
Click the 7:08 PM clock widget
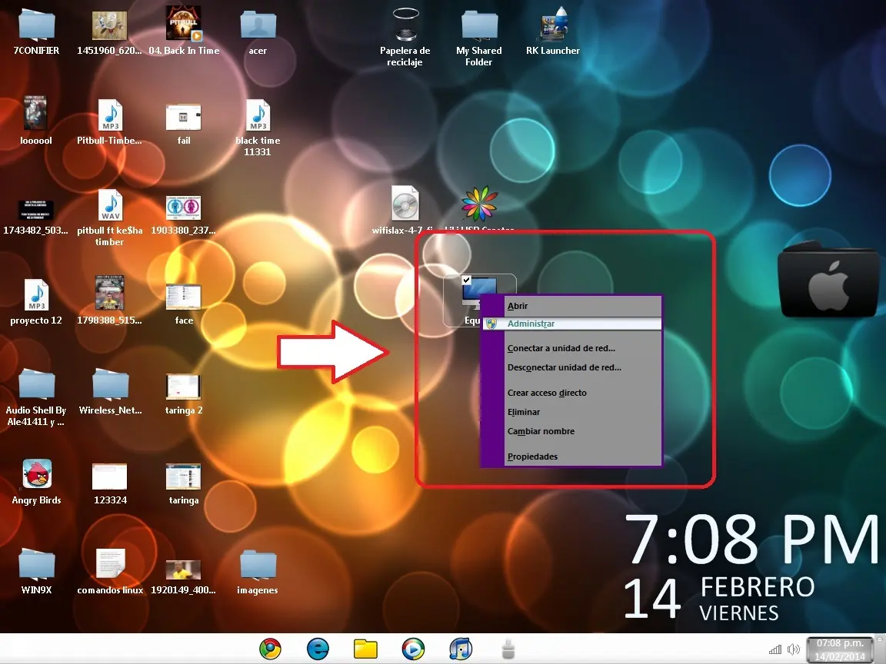point(751,539)
